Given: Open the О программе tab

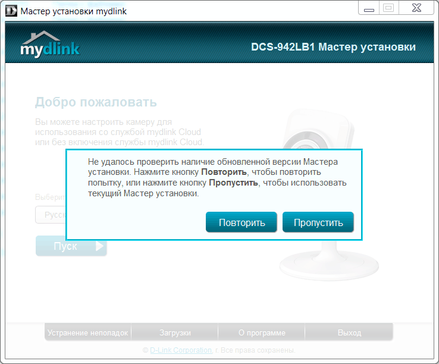Looking at the screenshot, I should (262, 332).
